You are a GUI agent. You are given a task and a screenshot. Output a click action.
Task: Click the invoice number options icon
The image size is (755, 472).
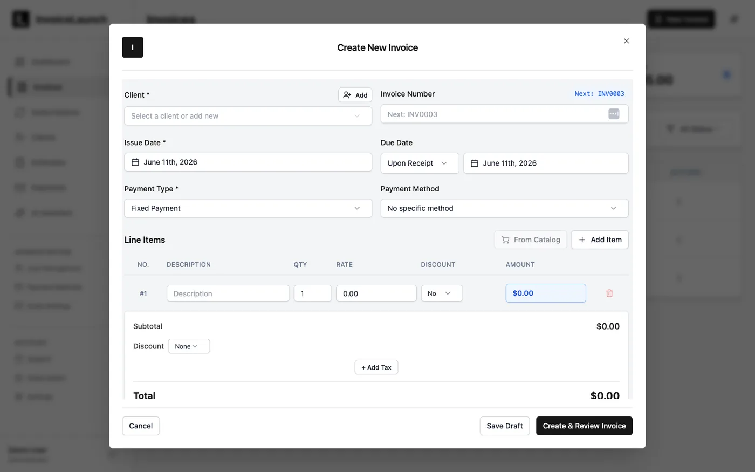point(614,114)
